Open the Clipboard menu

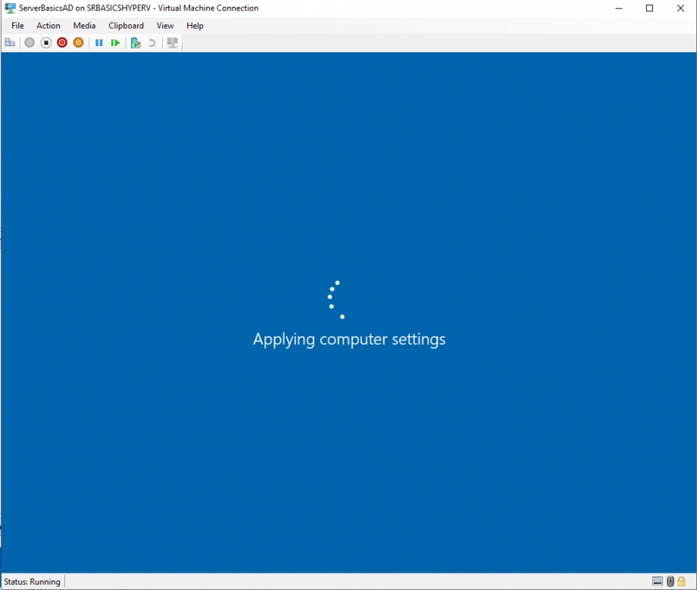point(126,25)
